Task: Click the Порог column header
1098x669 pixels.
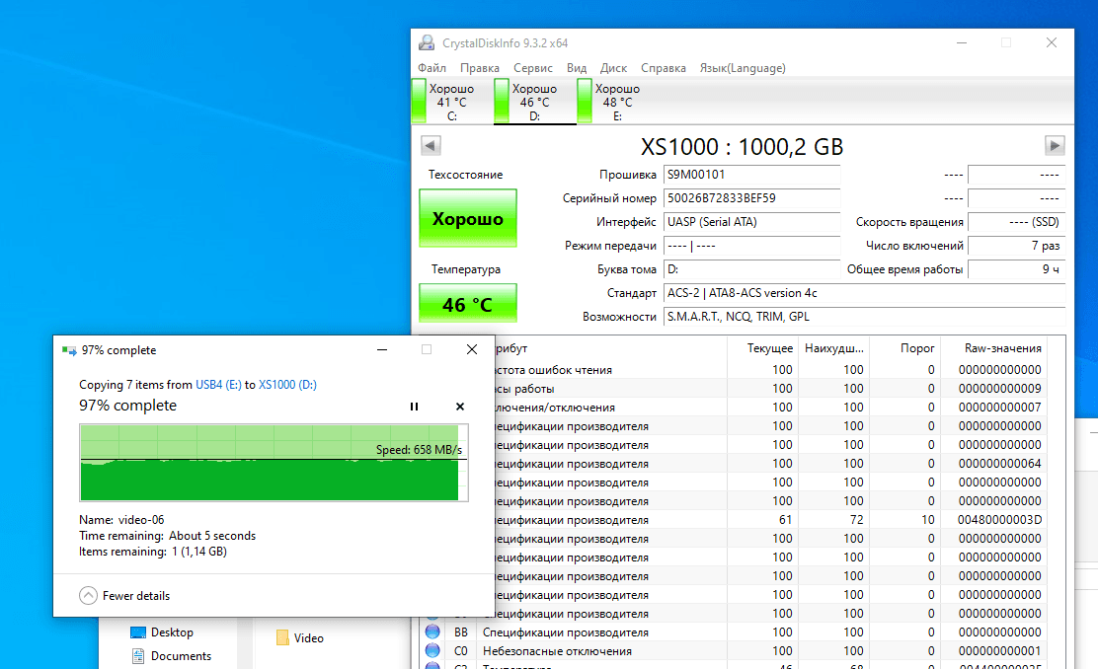Action: click(904, 348)
